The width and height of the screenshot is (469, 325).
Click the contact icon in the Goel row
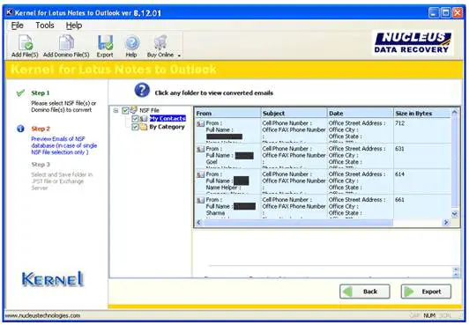click(x=200, y=149)
